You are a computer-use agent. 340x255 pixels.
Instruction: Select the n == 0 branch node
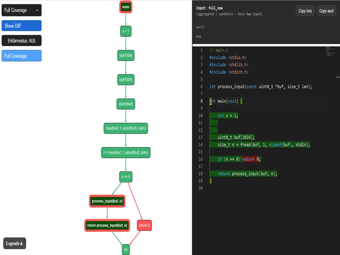coord(126,177)
